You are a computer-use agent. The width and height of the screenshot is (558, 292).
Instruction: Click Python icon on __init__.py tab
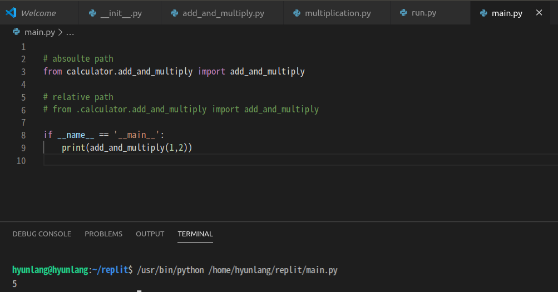coord(92,13)
